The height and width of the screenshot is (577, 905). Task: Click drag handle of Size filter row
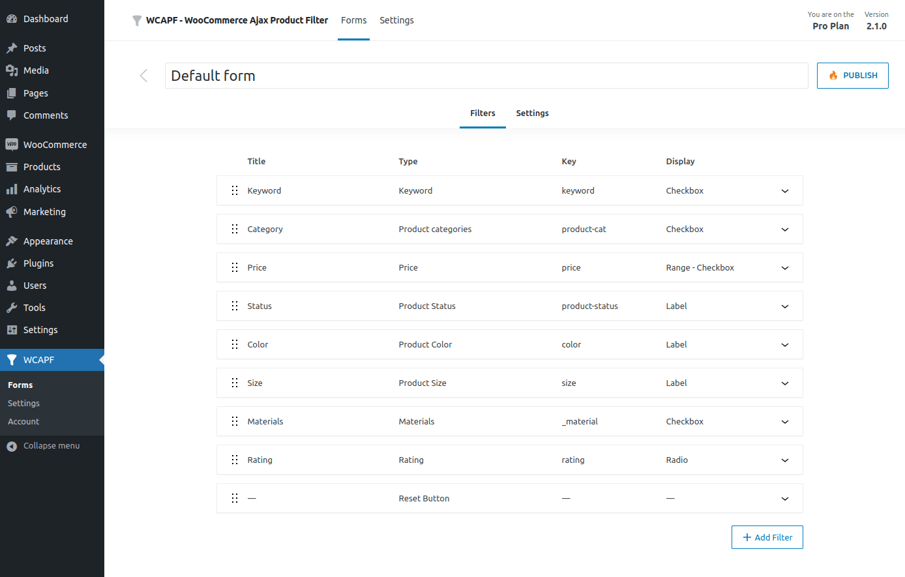pos(235,383)
